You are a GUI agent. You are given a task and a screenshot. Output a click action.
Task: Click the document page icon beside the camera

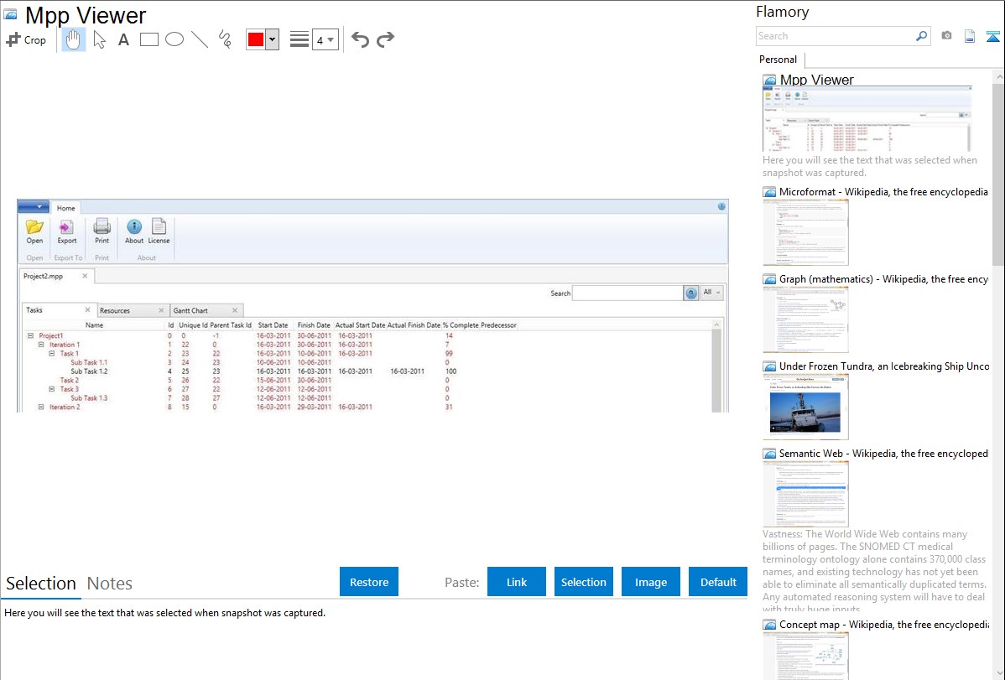point(970,36)
